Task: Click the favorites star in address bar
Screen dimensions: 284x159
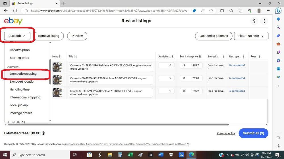Action: (211, 11)
